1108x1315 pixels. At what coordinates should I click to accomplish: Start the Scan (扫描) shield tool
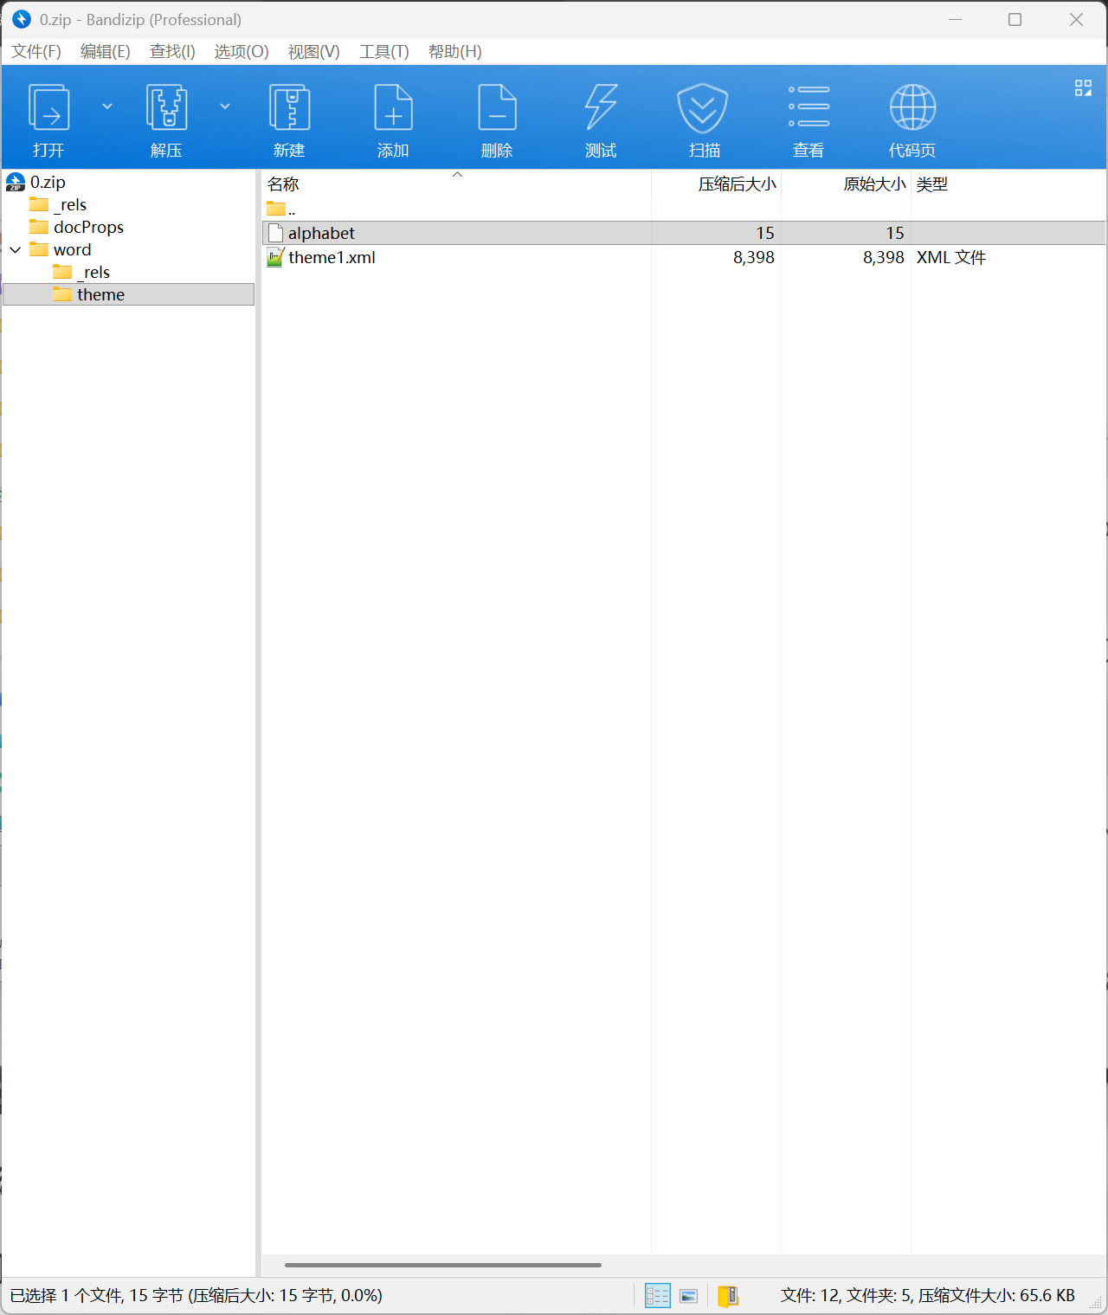tap(703, 108)
